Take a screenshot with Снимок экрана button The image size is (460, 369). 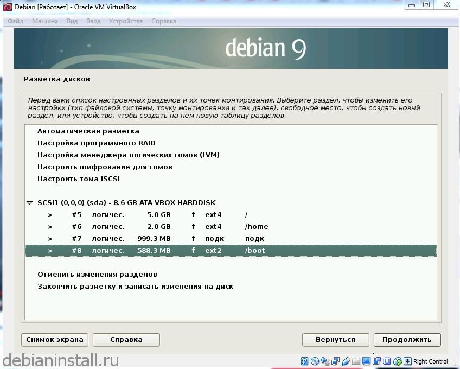coord(55,340)
